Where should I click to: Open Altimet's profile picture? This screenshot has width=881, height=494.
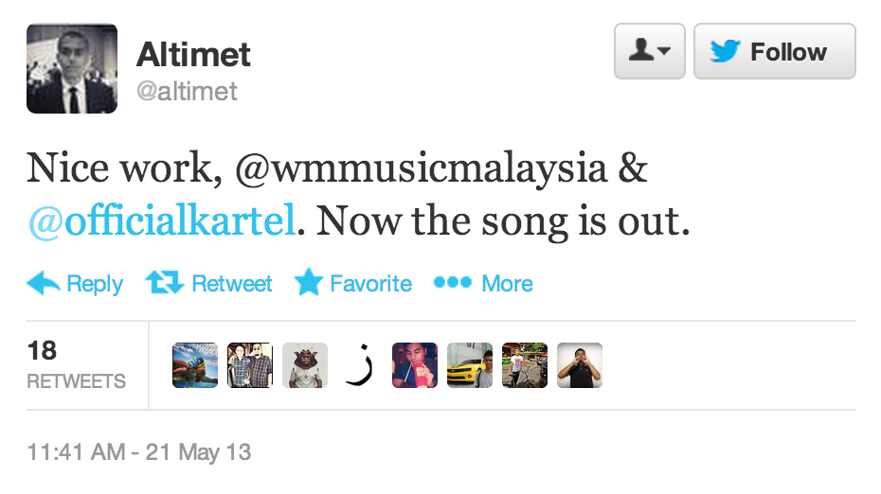(x=72, y=68)
